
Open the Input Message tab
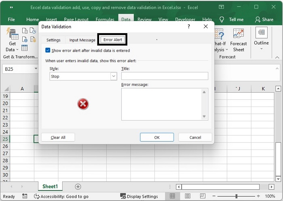[82, 40]
